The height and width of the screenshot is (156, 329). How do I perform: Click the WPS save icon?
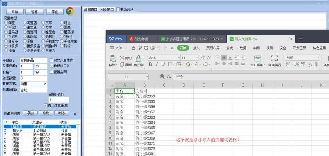(x=133, y=48)
